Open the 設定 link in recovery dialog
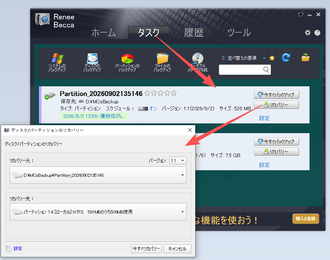Screen dimensions: 330x260 coord(18,249)
